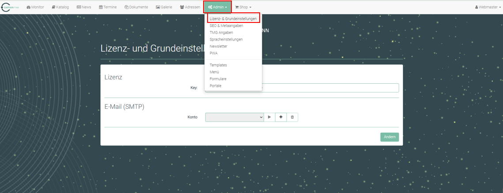Open Spracheinstellungen from Admin menu
The width and height of the screenshot is (503, 193).
tap(226, 39)
